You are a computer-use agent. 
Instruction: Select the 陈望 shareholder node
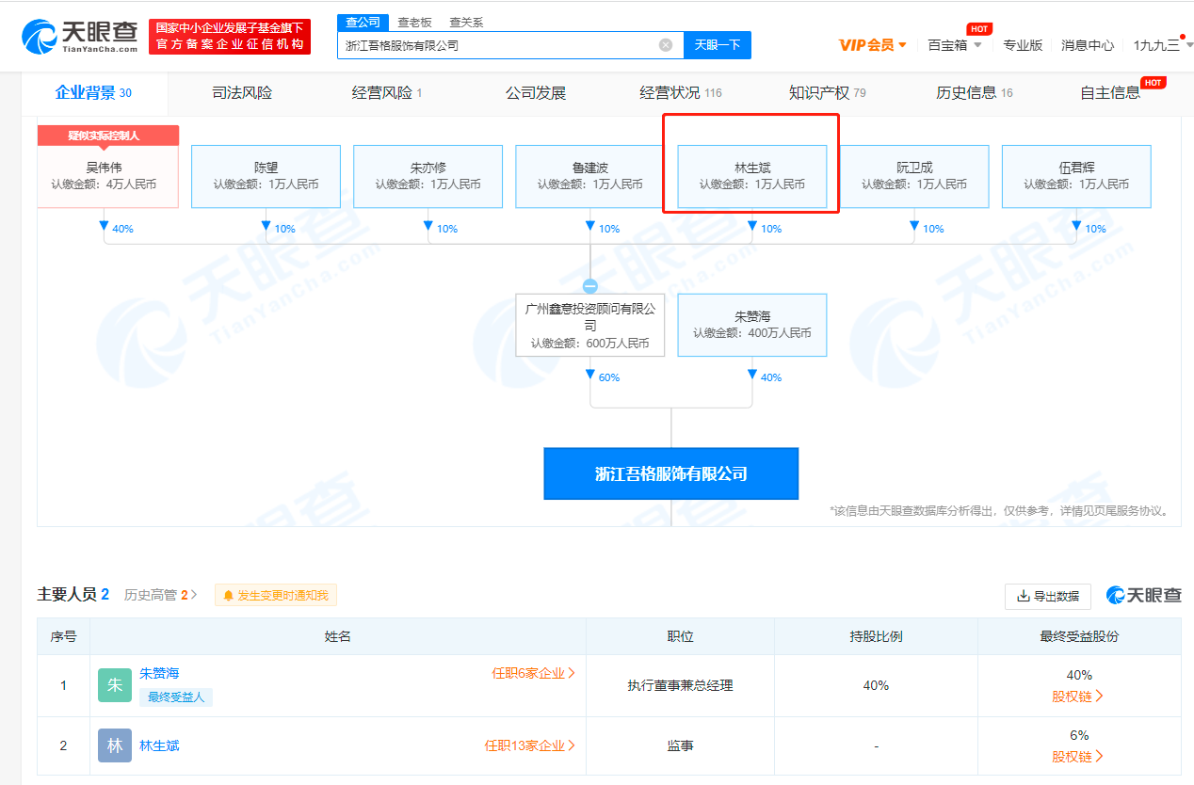click(x=266, y=176)
